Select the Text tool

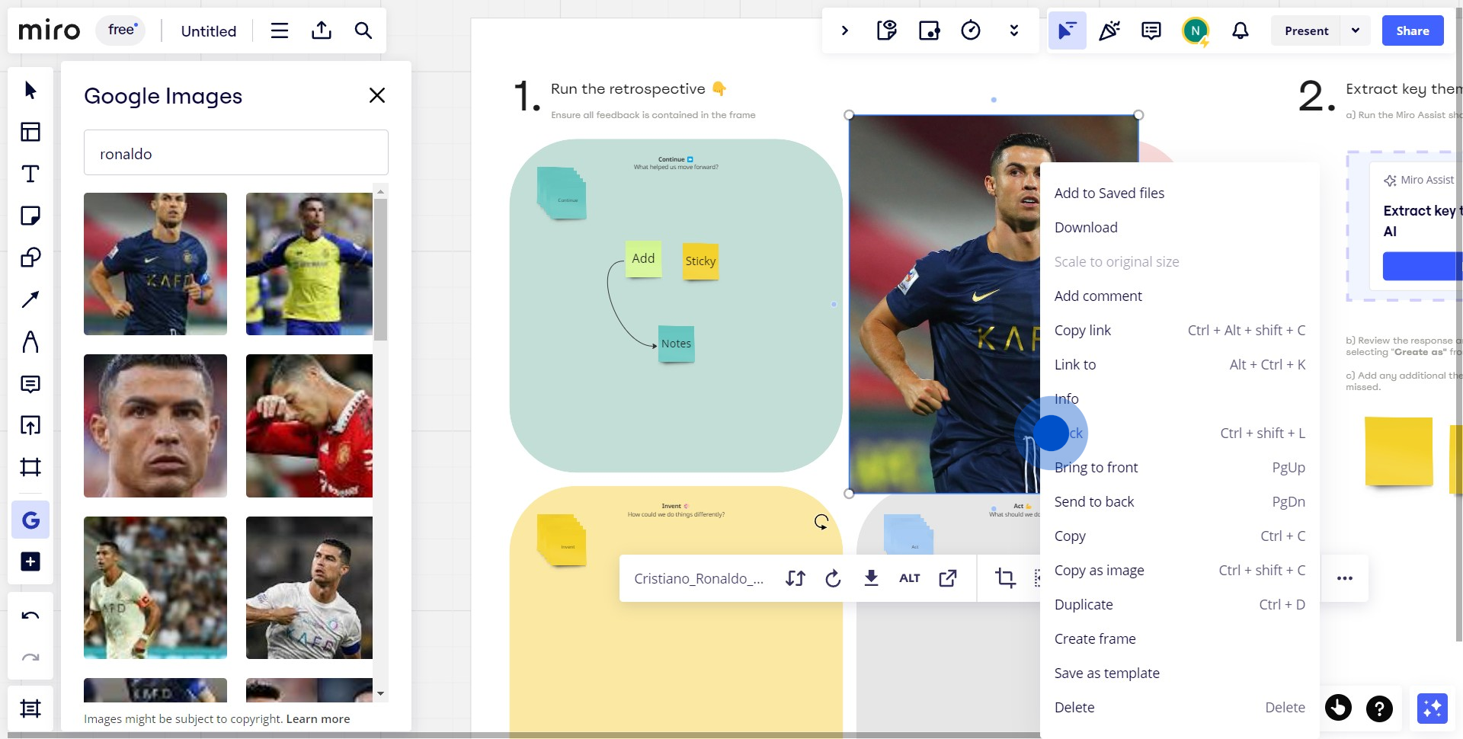(30, 174)
